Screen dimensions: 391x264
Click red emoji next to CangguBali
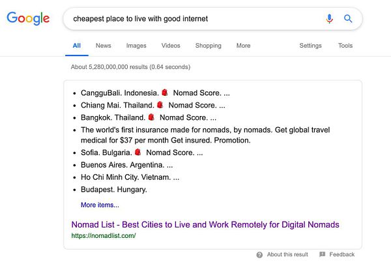165,93
